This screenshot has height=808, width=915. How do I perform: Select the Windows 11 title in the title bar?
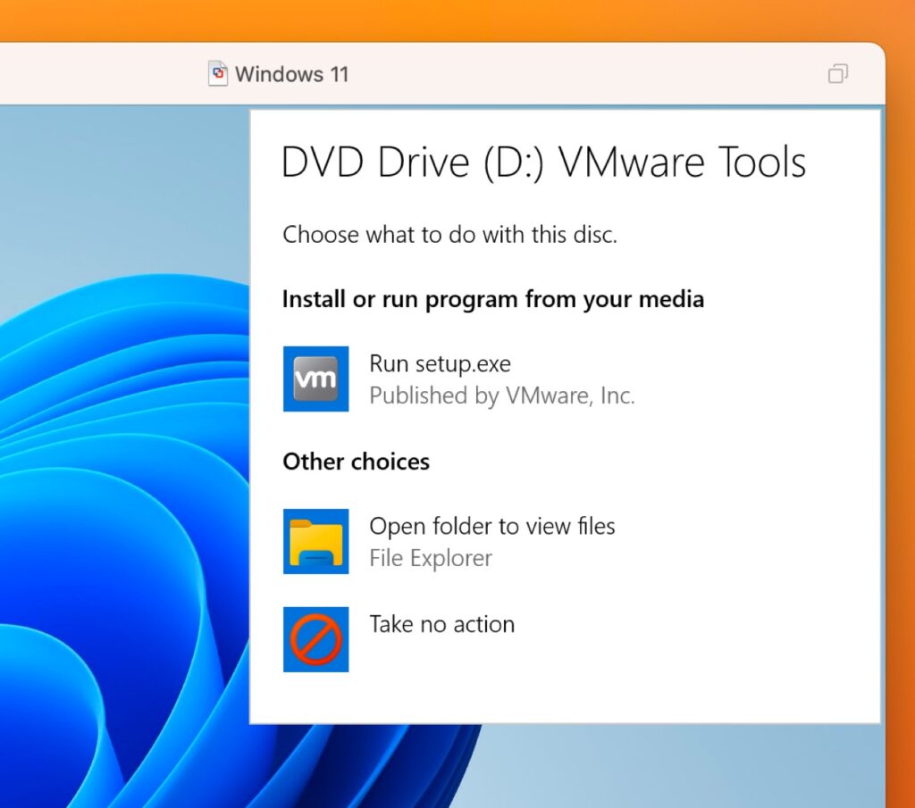[294, 74]
